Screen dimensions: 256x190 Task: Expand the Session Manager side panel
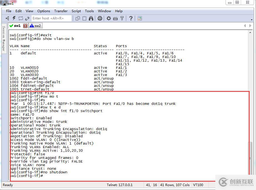pos(4,38)
